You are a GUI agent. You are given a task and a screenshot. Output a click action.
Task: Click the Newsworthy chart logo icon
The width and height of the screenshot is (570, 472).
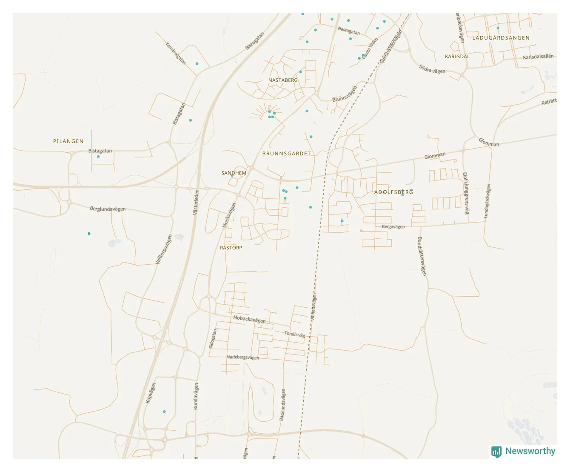coord(496,452)
